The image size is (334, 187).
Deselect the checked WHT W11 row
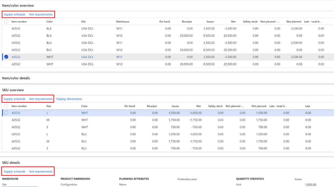(x=6, y=57)
